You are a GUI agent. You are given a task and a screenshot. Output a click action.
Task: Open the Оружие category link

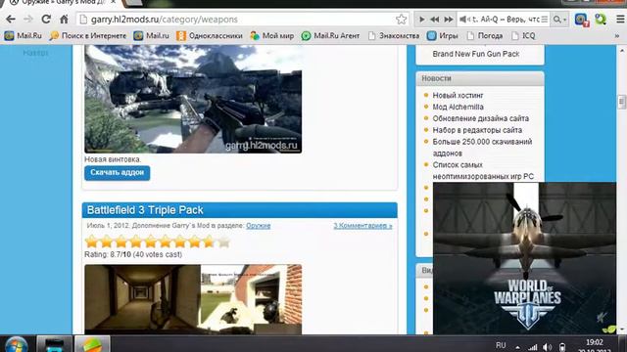[259, 226]
